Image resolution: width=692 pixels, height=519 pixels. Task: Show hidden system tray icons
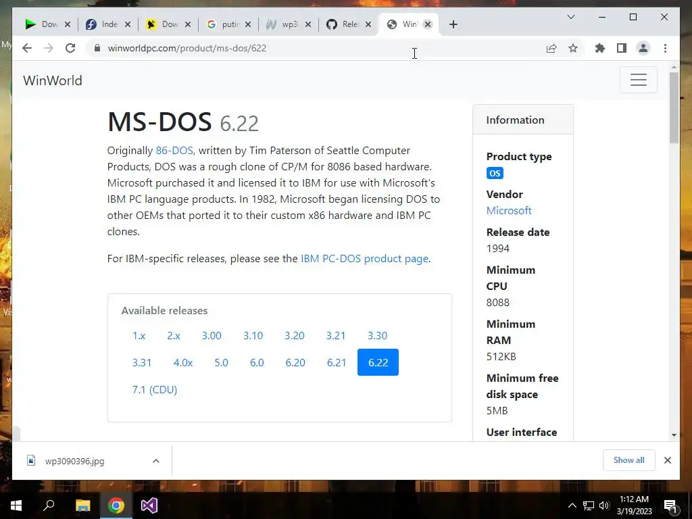[572, 505]
